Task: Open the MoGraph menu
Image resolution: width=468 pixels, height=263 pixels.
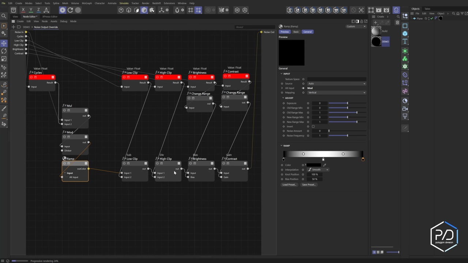Action: click(87, 3)
